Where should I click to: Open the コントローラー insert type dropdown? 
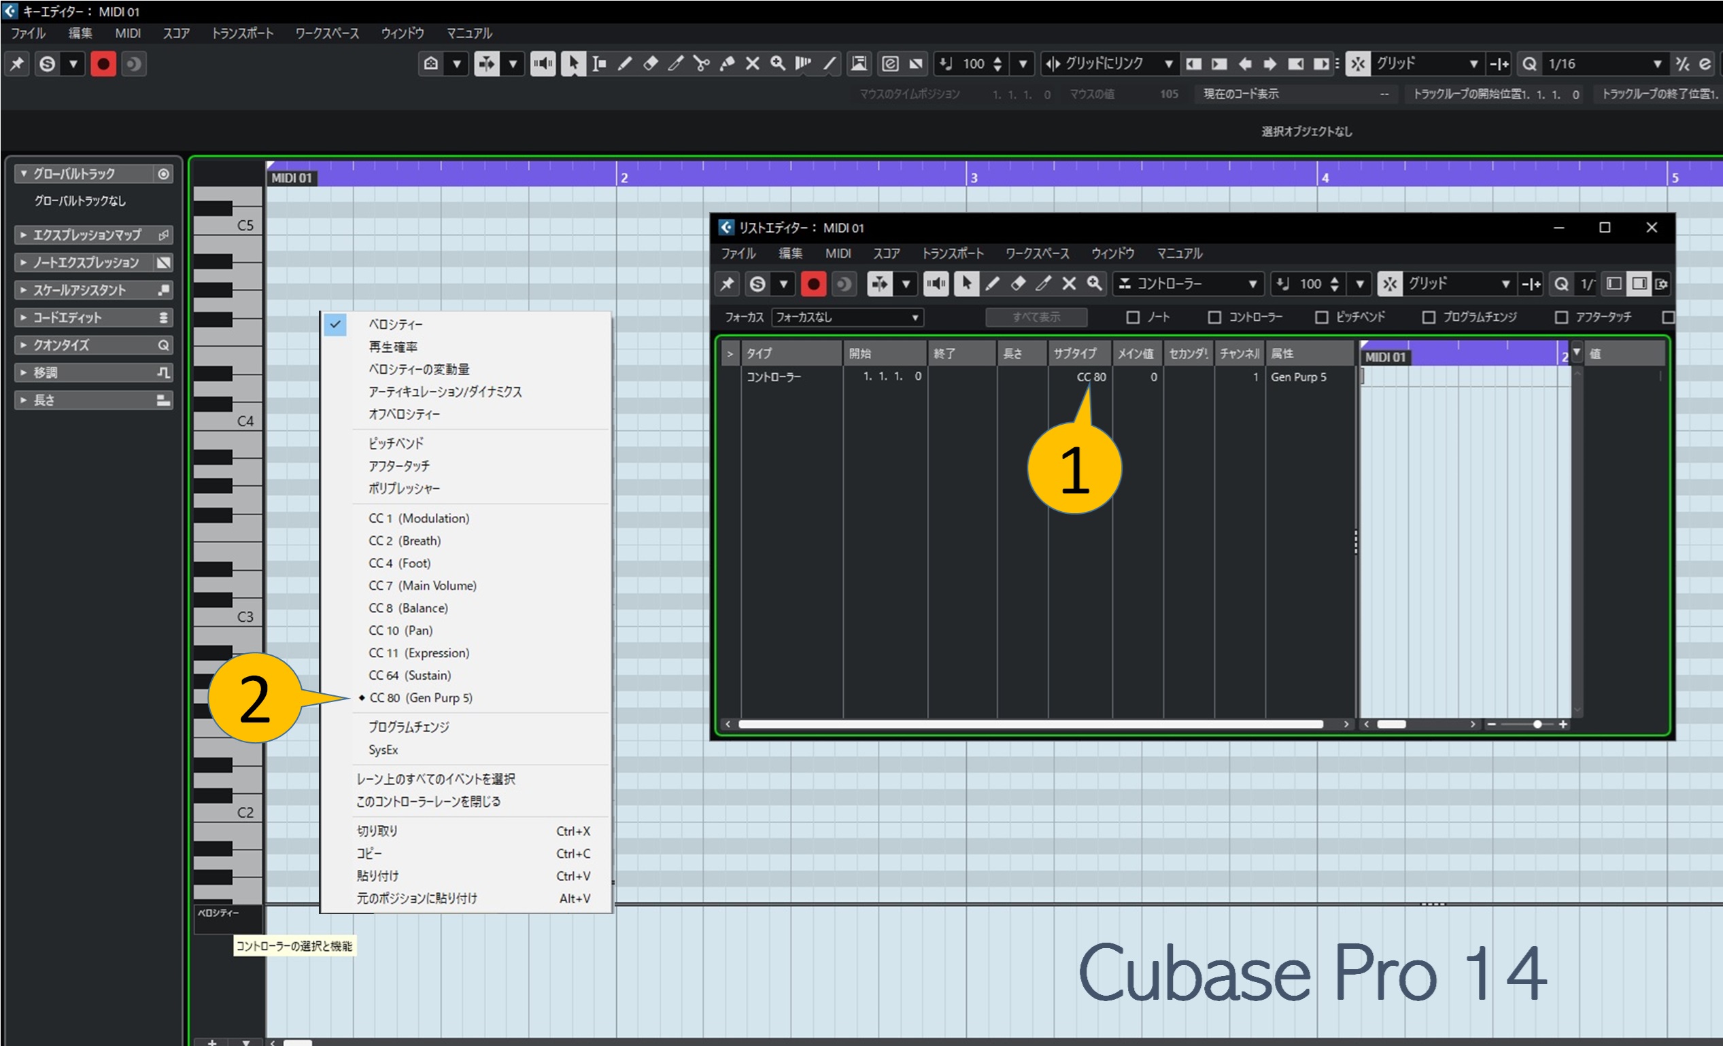point(1188,284)
